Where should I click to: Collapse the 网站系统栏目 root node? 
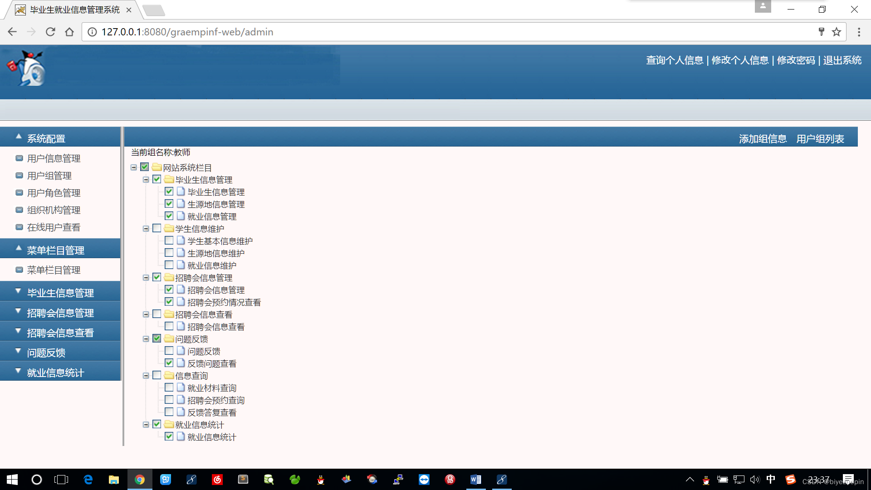pyautogui.click(x=134, y=167)
